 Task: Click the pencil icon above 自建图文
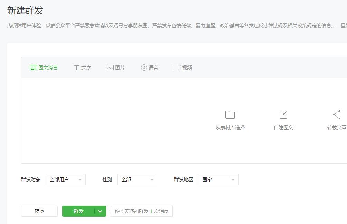tap(283, 115)
